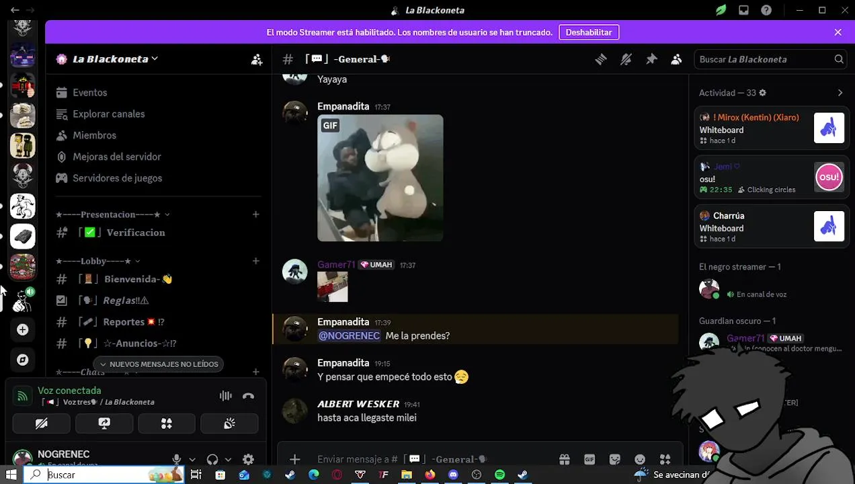The image size is (855, 484).
Task: Expand the Actividad panel arrow
Action: 840,93
